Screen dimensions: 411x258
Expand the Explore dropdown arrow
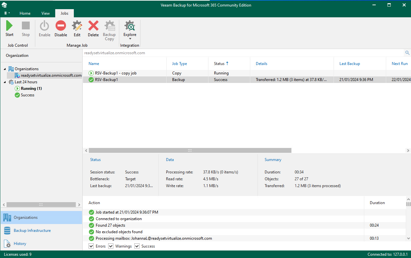point(130,39)
